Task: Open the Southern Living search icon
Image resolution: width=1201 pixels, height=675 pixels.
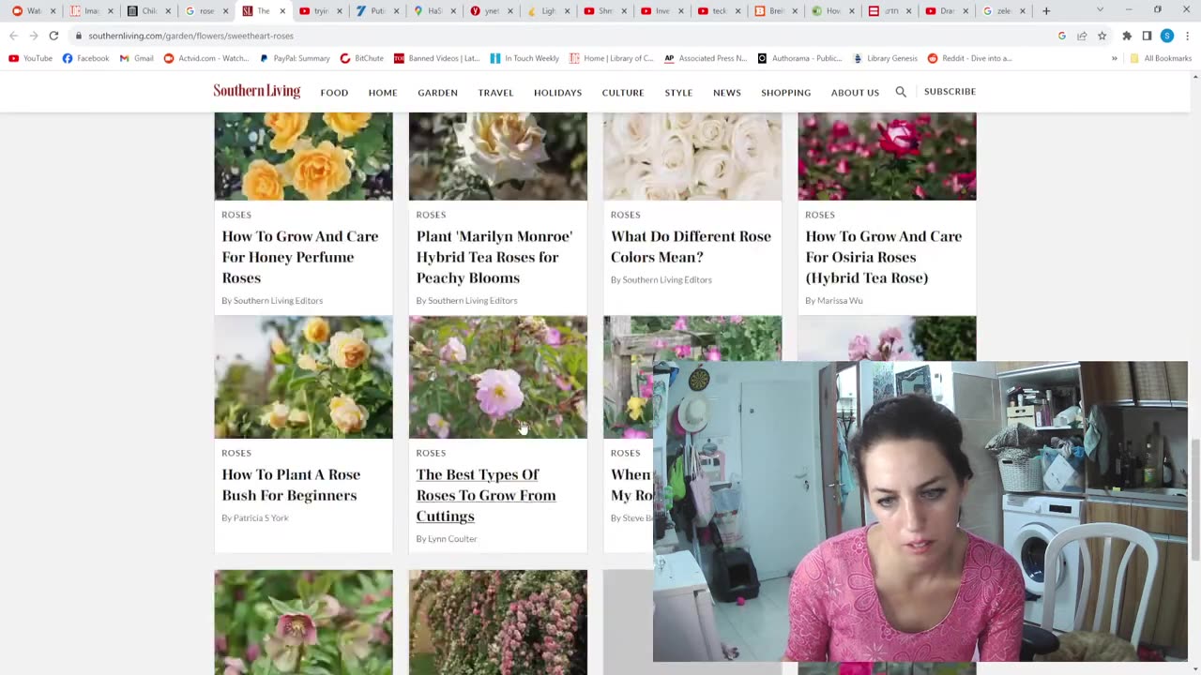Action: (901, 92)
